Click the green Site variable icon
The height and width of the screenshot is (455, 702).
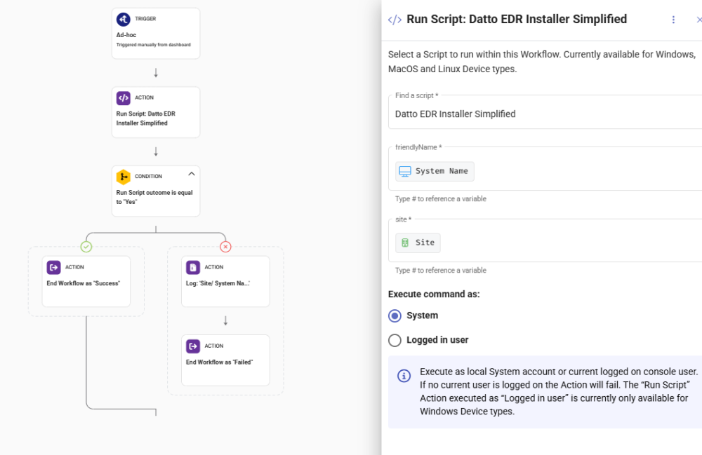click(x=405, y=243)
